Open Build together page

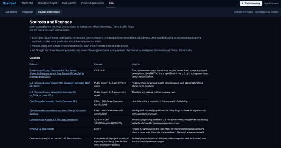tap(69, 3)
